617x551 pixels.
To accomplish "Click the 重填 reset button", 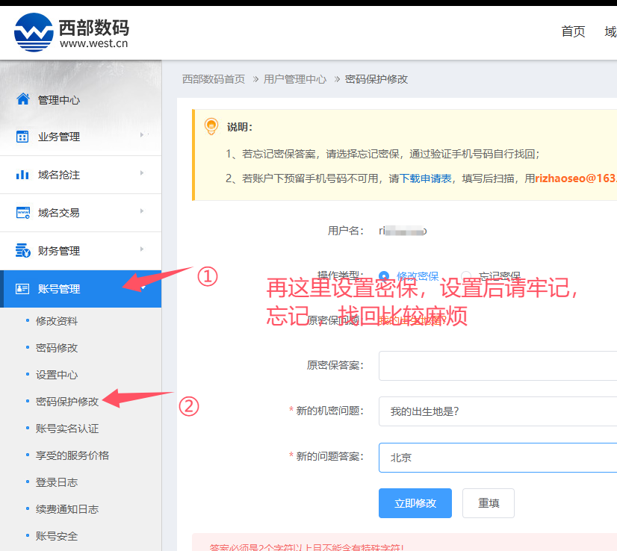I will pyautogui.click(x=488, y=503).
